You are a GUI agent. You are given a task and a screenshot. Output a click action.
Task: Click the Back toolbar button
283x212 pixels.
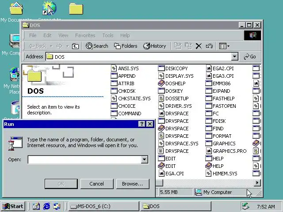tap(38, 46)
